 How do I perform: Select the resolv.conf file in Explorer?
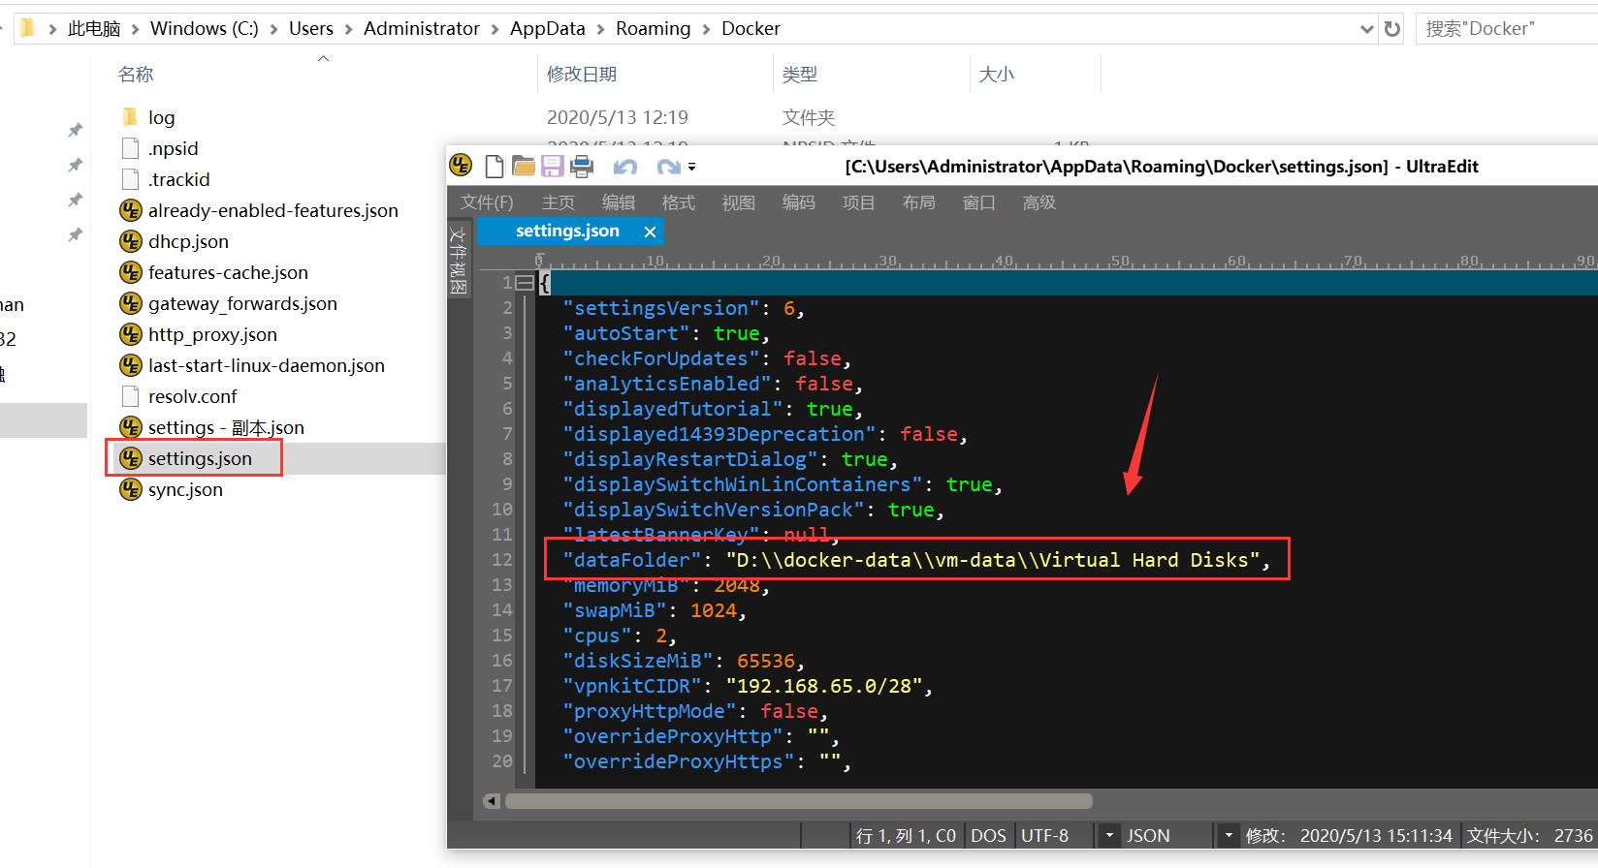tap(192, 396)
